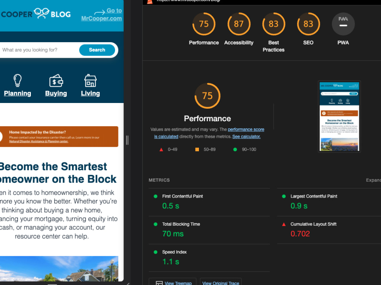Open the Performance score gauge at top

point(203,24)
